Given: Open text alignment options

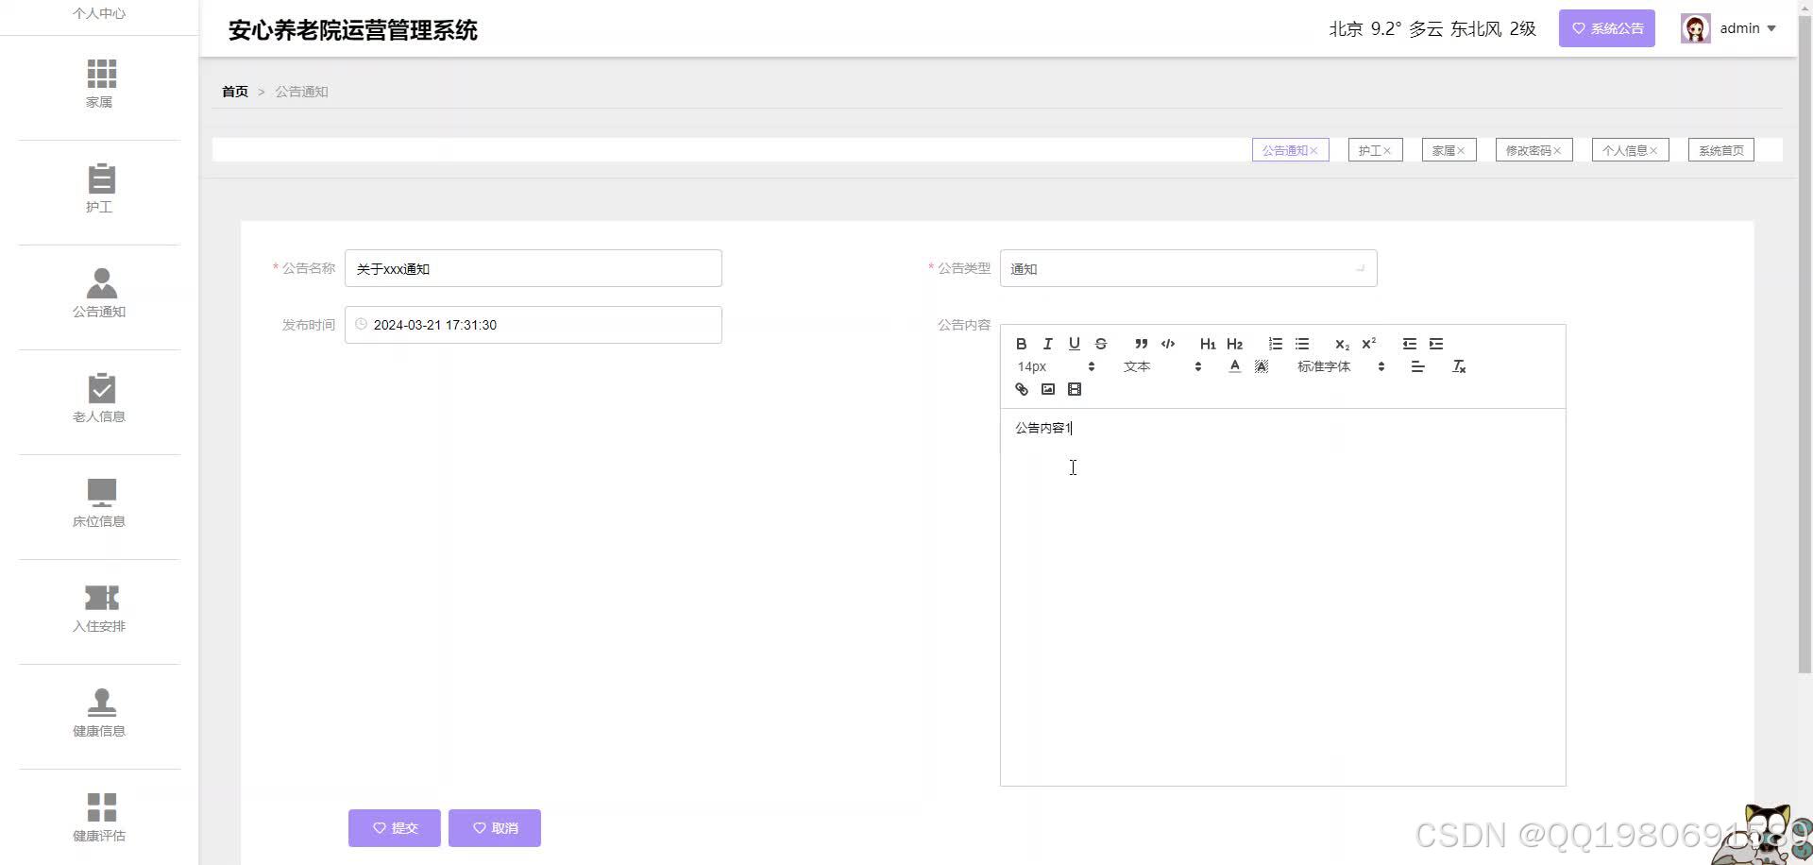Looking at the screenshot, I should point(1417,366).
